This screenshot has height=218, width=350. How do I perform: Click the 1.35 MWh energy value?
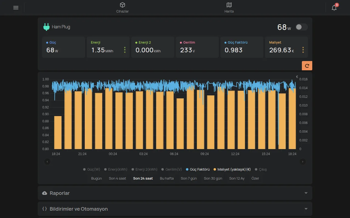tap(102, 50)
